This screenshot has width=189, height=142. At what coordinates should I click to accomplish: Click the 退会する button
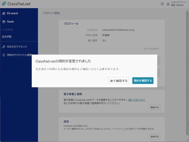155,137
